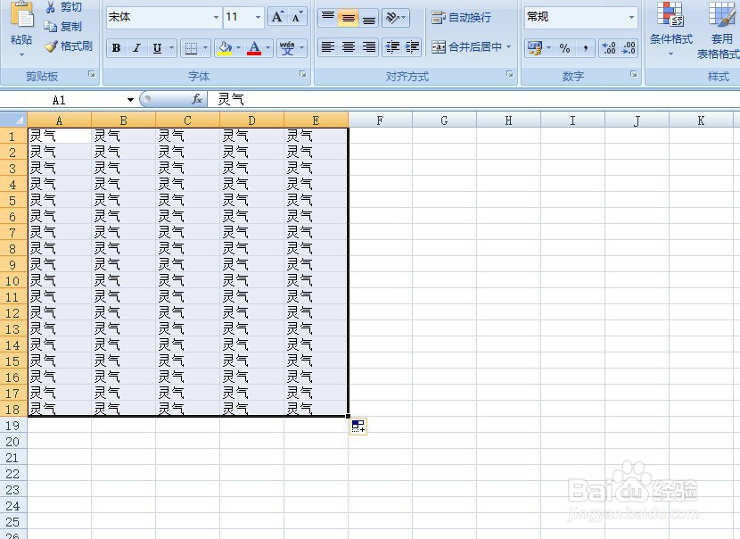Image resolution: width=740 pixels, height=539 pixels.
Task: Open font name dropdown (宋体)
Action: coord(216,18)
